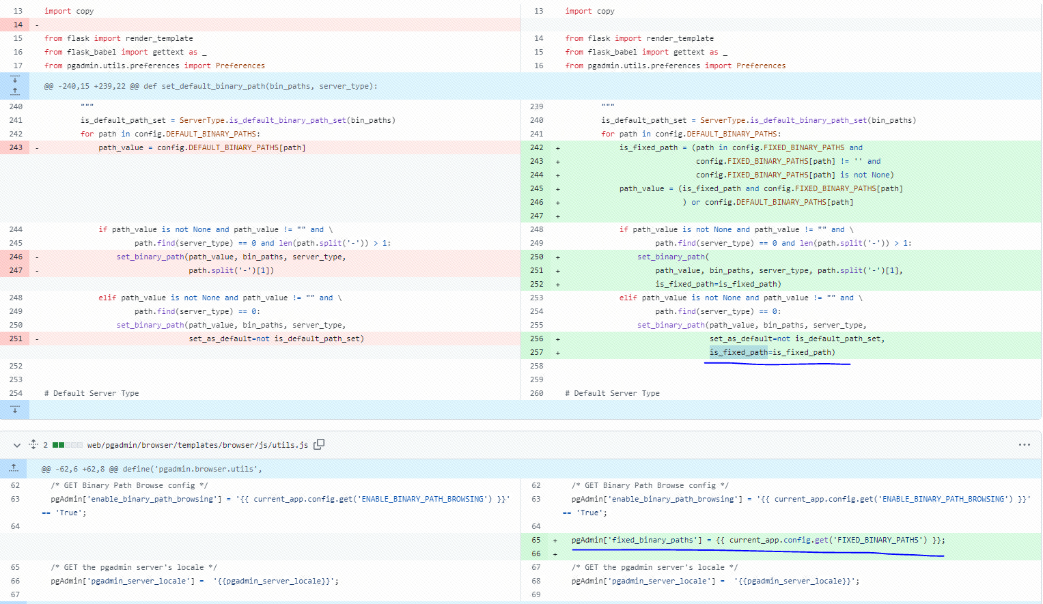Click removed line number 14
This screenshot has width=1043, height=604.
pos(18,25)
